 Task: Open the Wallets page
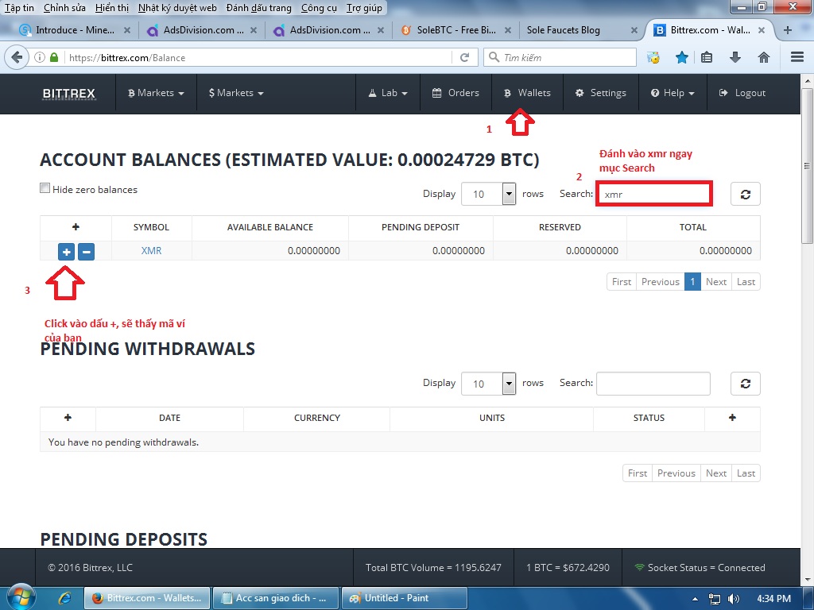[528, 93]
